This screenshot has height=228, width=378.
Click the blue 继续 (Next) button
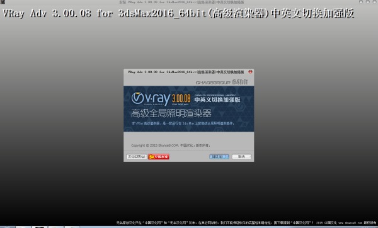click(219, 157)
